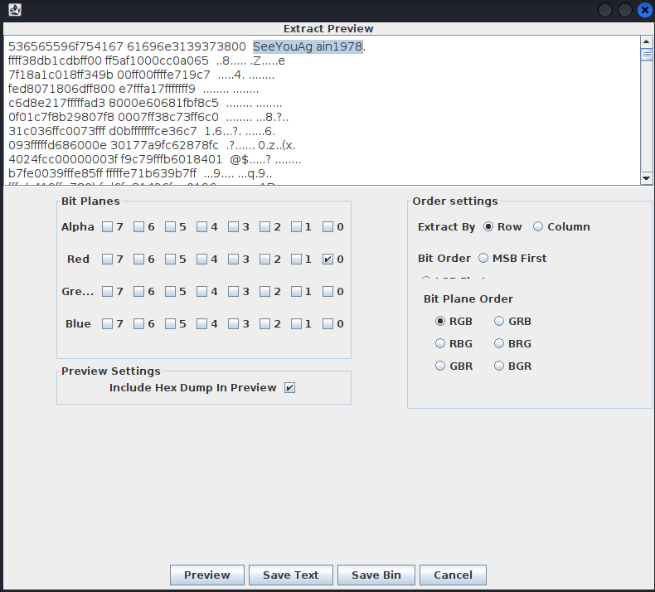Viewport: 655px width, 592px height.
Task: Select Extract By Column option
Action: click(x=538, y=226)
